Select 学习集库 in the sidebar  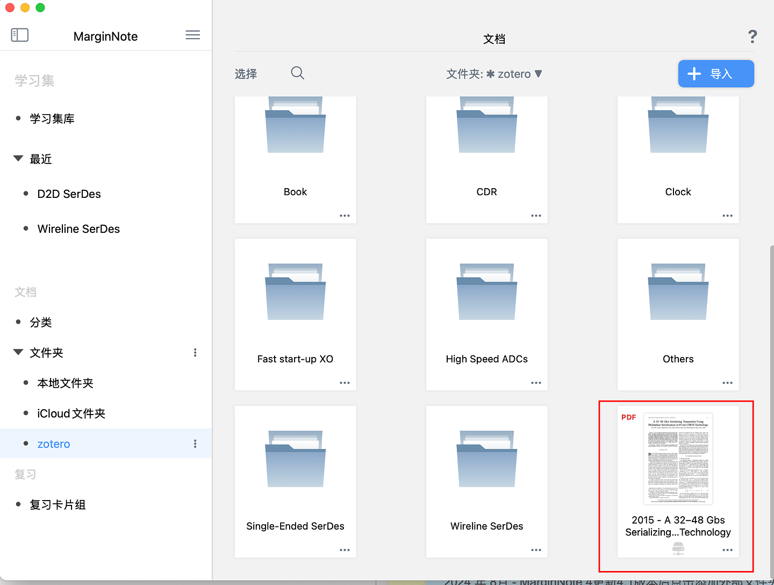click(x=52, y=119)
